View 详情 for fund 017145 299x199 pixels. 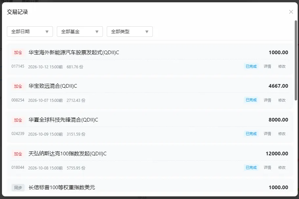[267, 66]
